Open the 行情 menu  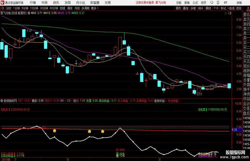[33, 3]
